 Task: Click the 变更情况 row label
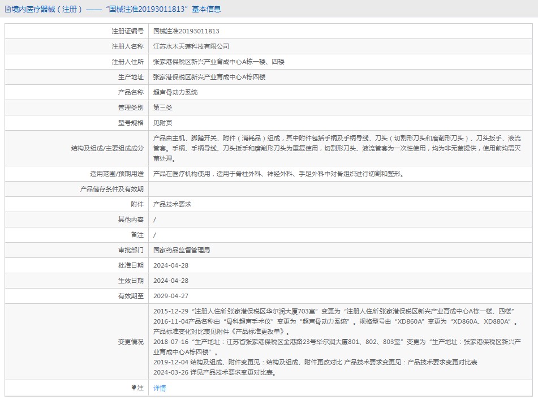coord(131,342)
